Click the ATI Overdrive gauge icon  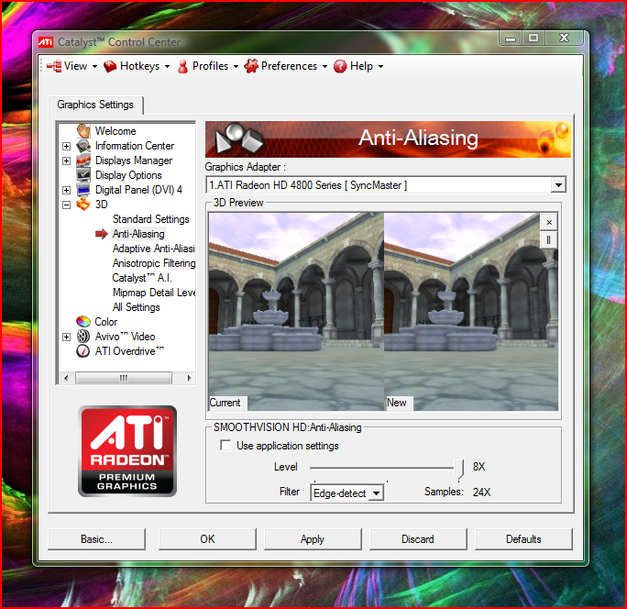point(83,351)
